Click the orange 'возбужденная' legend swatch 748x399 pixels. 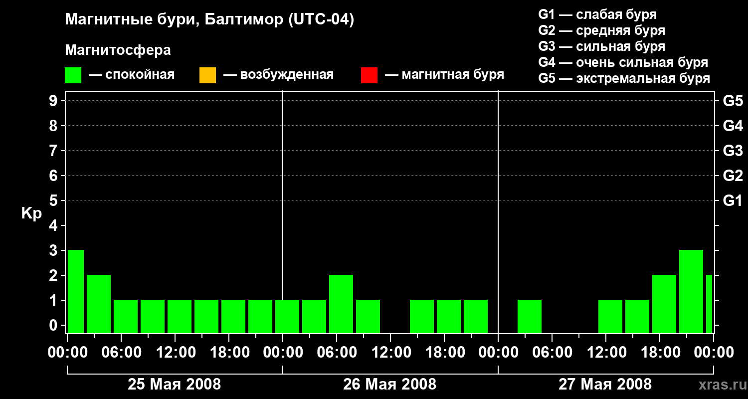207,75
